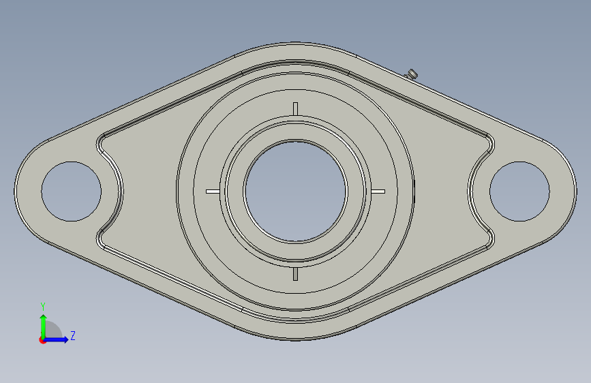Click the top slot mark above the bearing

tap(296, 108)
